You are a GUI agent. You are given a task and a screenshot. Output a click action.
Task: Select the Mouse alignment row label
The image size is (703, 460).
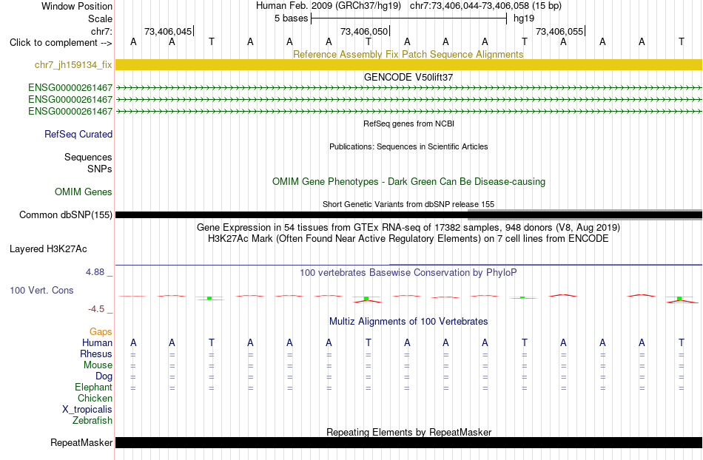[x=98, y=365]
